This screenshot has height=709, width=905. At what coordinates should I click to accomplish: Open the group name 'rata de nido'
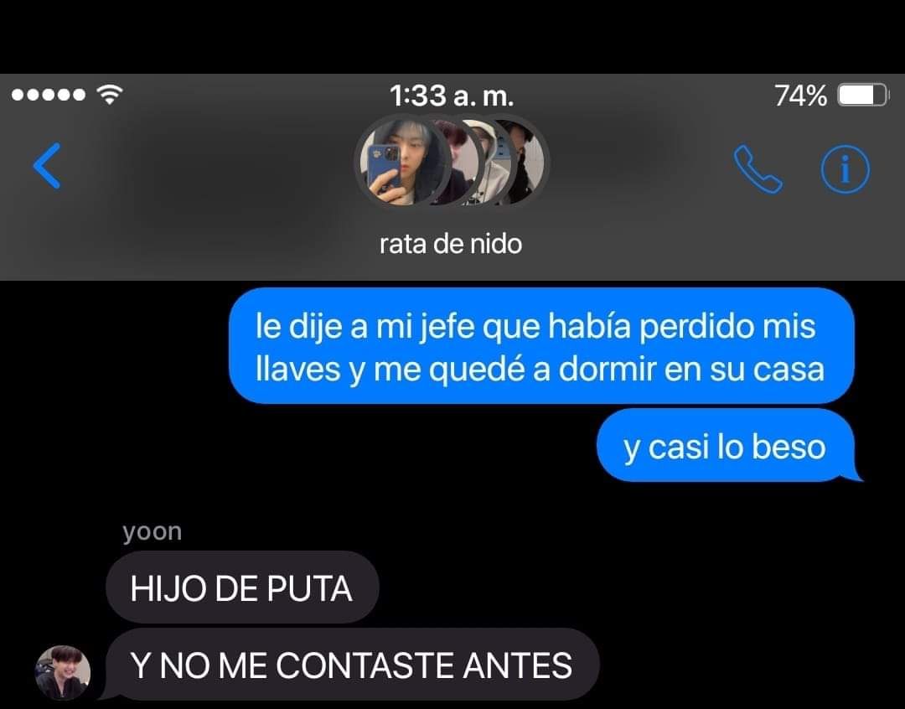[x=451, y=244]
